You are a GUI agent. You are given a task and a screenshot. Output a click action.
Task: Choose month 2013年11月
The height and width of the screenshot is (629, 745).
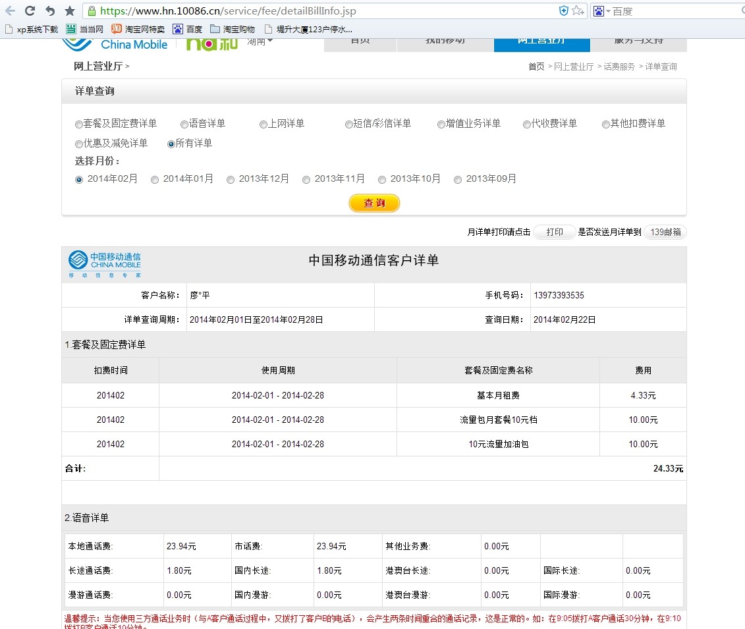point(306,180)
